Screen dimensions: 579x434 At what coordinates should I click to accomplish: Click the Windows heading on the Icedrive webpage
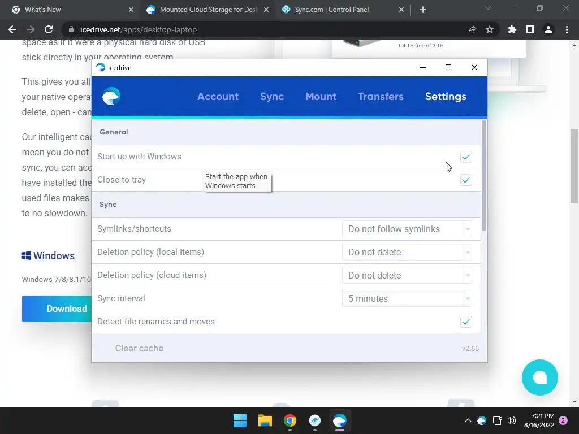point(49,256)
